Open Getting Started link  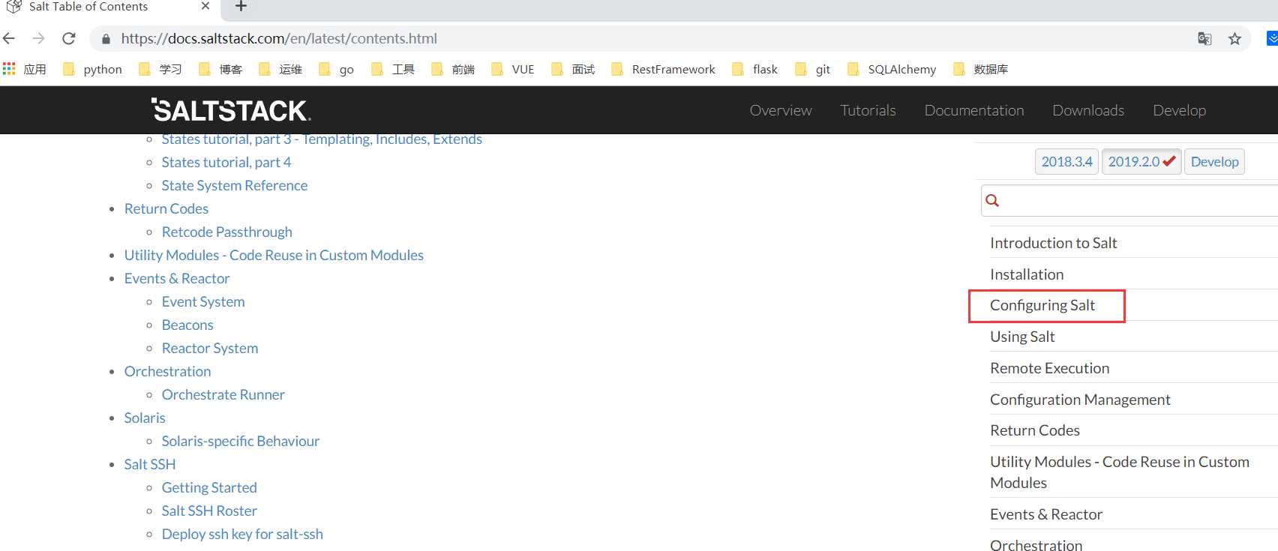208,487
